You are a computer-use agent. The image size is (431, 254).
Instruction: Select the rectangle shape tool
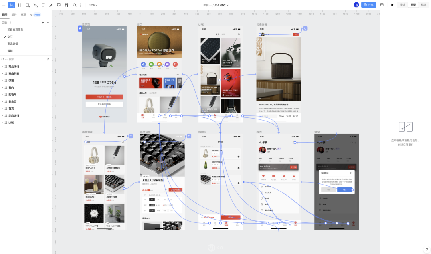pos(28,5)
